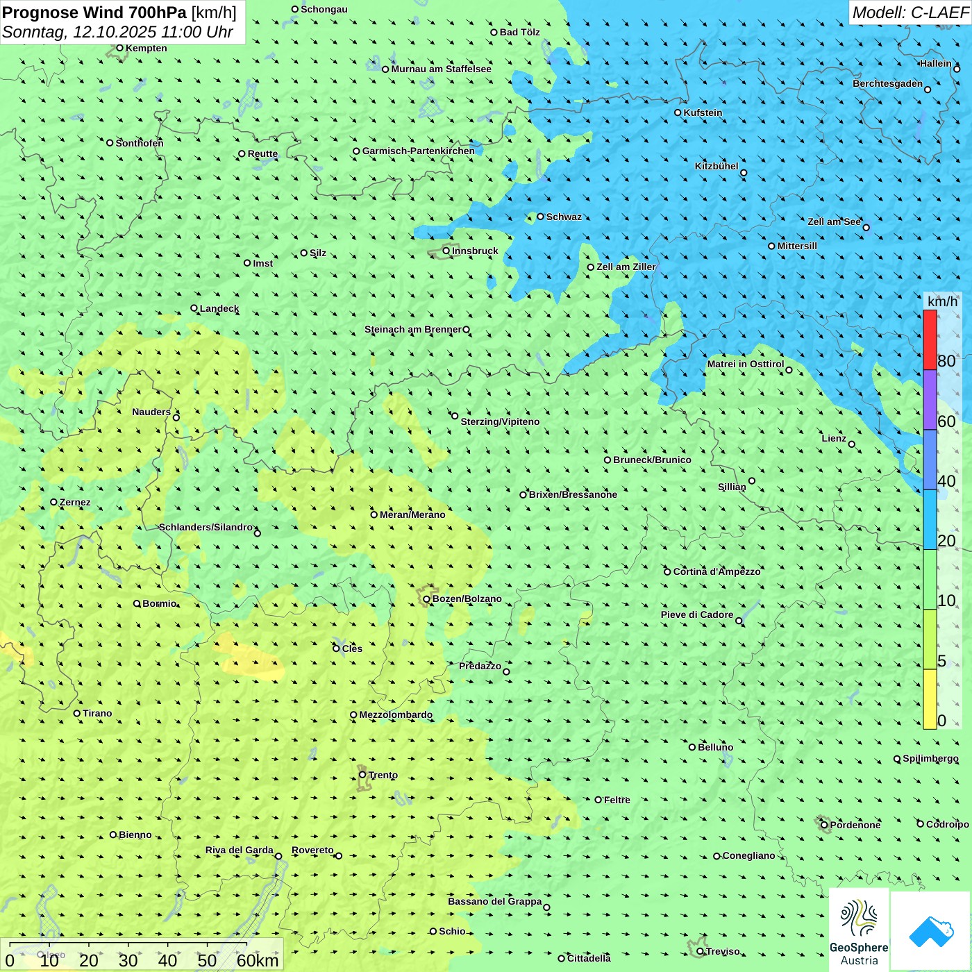Select the Kitzbühel label on the map
Screen dimensions: 972x972
pyautogui.click(x=717, y=166)
